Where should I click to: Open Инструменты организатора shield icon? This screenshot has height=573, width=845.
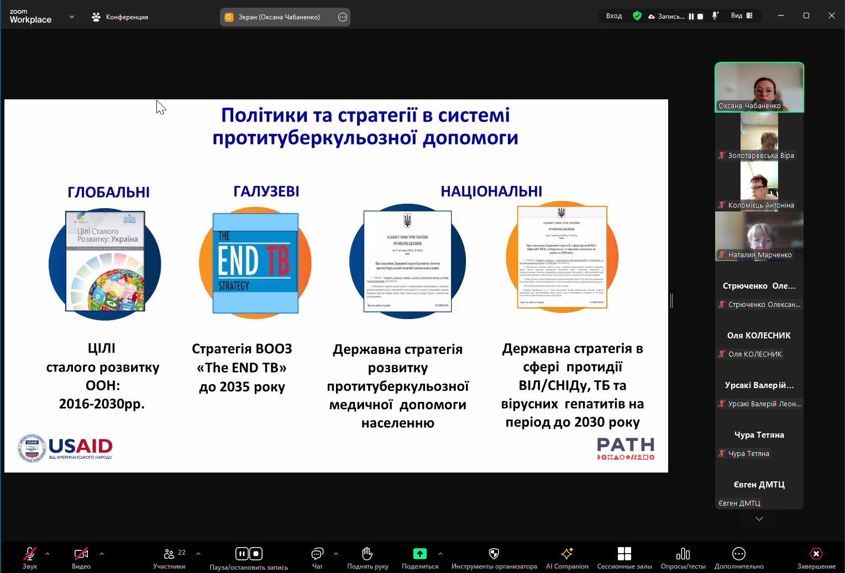click(494, 554)
